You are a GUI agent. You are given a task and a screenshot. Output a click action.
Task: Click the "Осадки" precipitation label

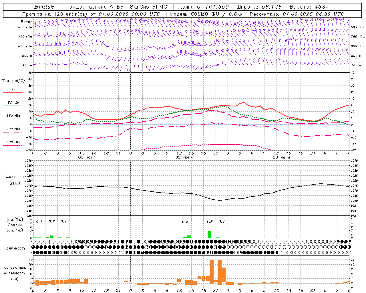(x=15, y=225)
